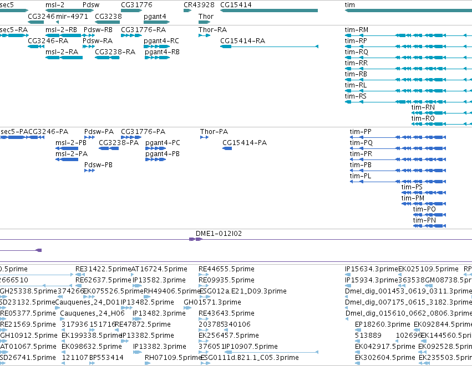472x366 pixels.
Task: Select the tim-PM protein label
Action: (x=413, y=198)
